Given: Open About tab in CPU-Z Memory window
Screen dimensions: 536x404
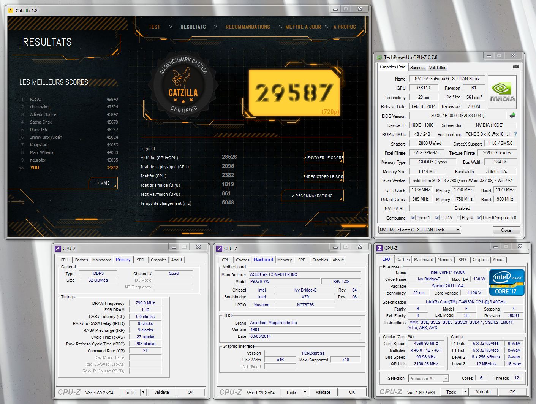Looking at the screenshot, I should [177, 260].
